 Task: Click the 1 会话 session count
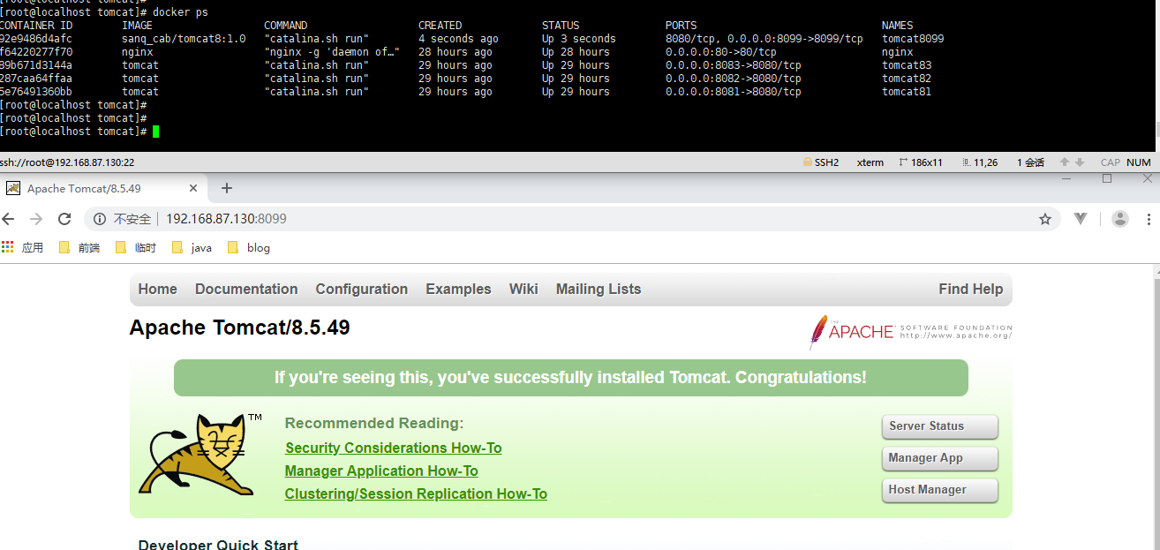click(1030, 162)
